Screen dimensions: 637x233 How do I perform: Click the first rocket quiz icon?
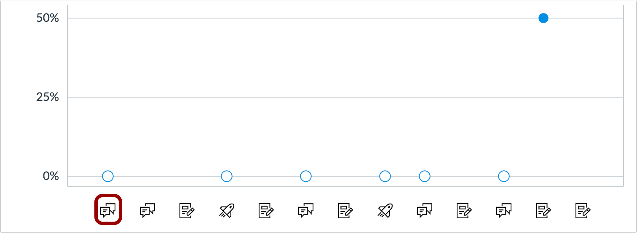point(227,210)
